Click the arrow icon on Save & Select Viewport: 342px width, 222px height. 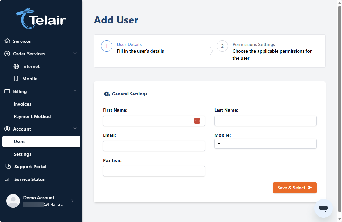310,187
